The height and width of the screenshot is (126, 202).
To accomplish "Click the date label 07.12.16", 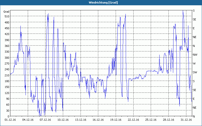I will (x=45, y=120).
